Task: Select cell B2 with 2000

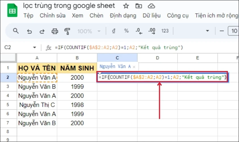Action: tap(77, 78)
